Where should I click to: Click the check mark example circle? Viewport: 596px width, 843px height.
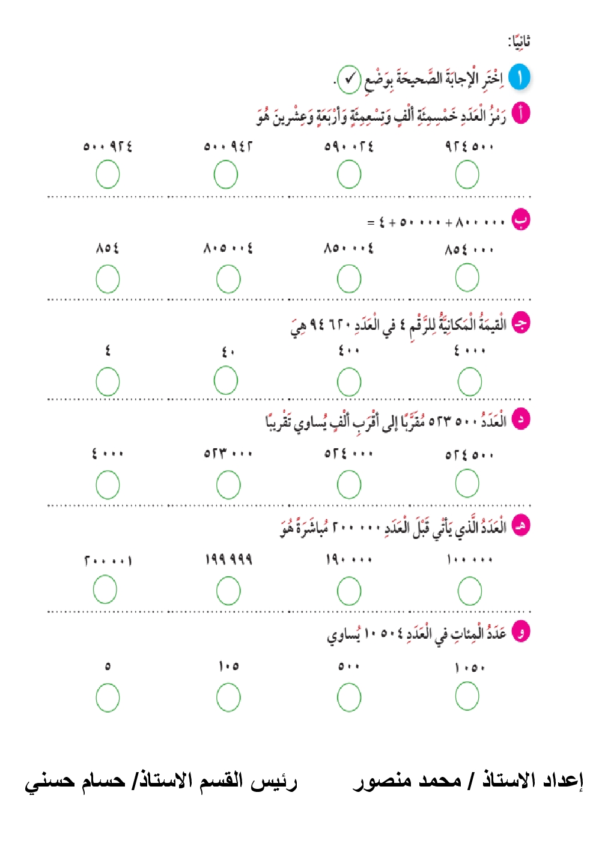click(349, 79)
